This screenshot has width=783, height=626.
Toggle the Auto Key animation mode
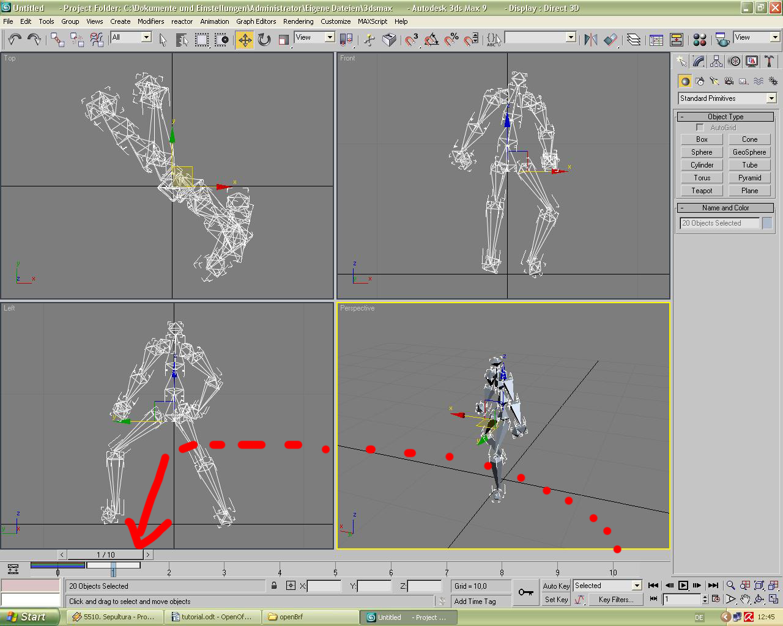[x=556, y=586]
